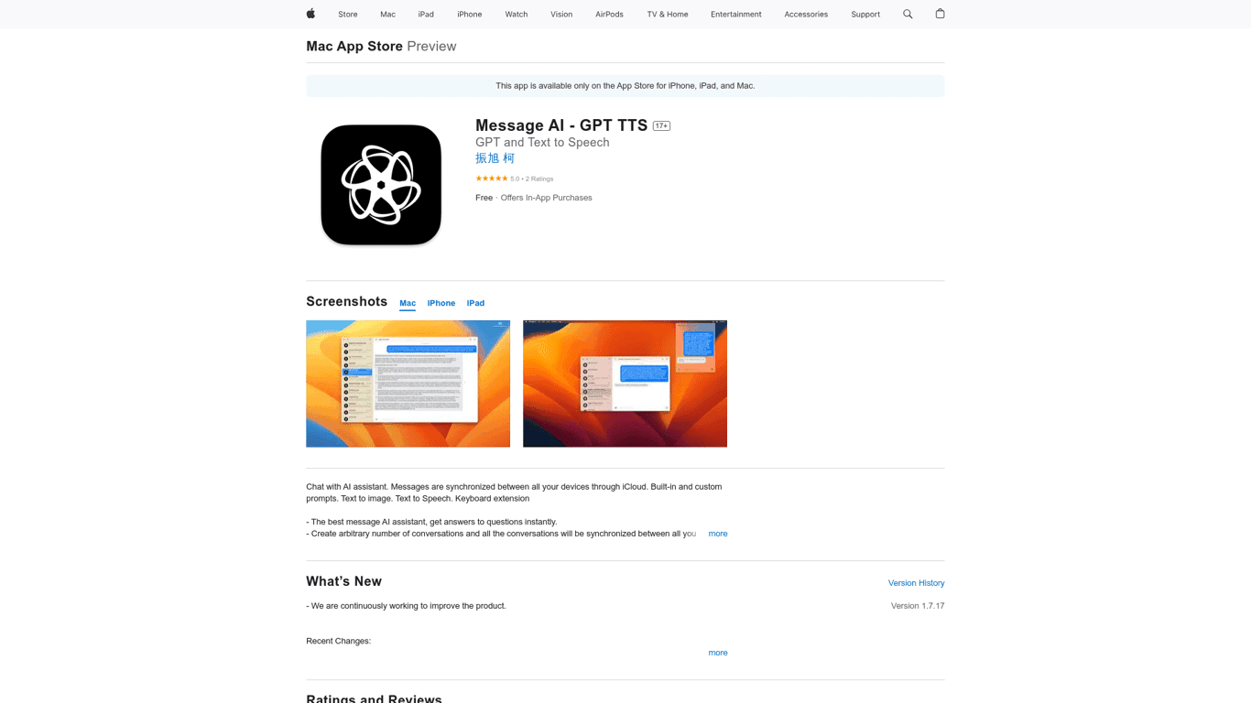Click the Message AI app icon

381,185
